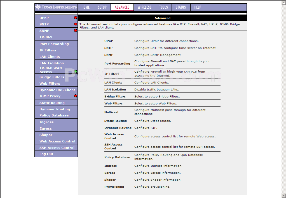The height and width of the screenshot is (198, 286).
Task: Click the browser scrollbar up arrow
Action: [284, 2]
